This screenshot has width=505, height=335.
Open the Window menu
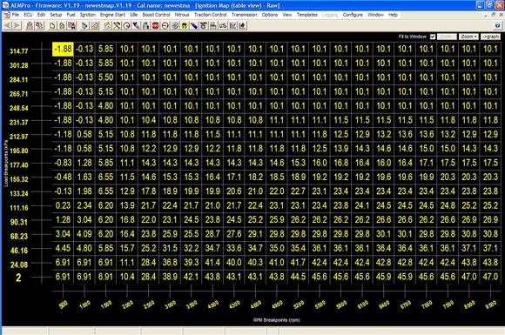[x=375, y=15]
